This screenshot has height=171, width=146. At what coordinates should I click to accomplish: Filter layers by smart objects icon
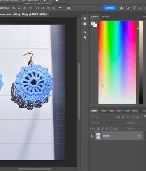(x=137, y=117)
